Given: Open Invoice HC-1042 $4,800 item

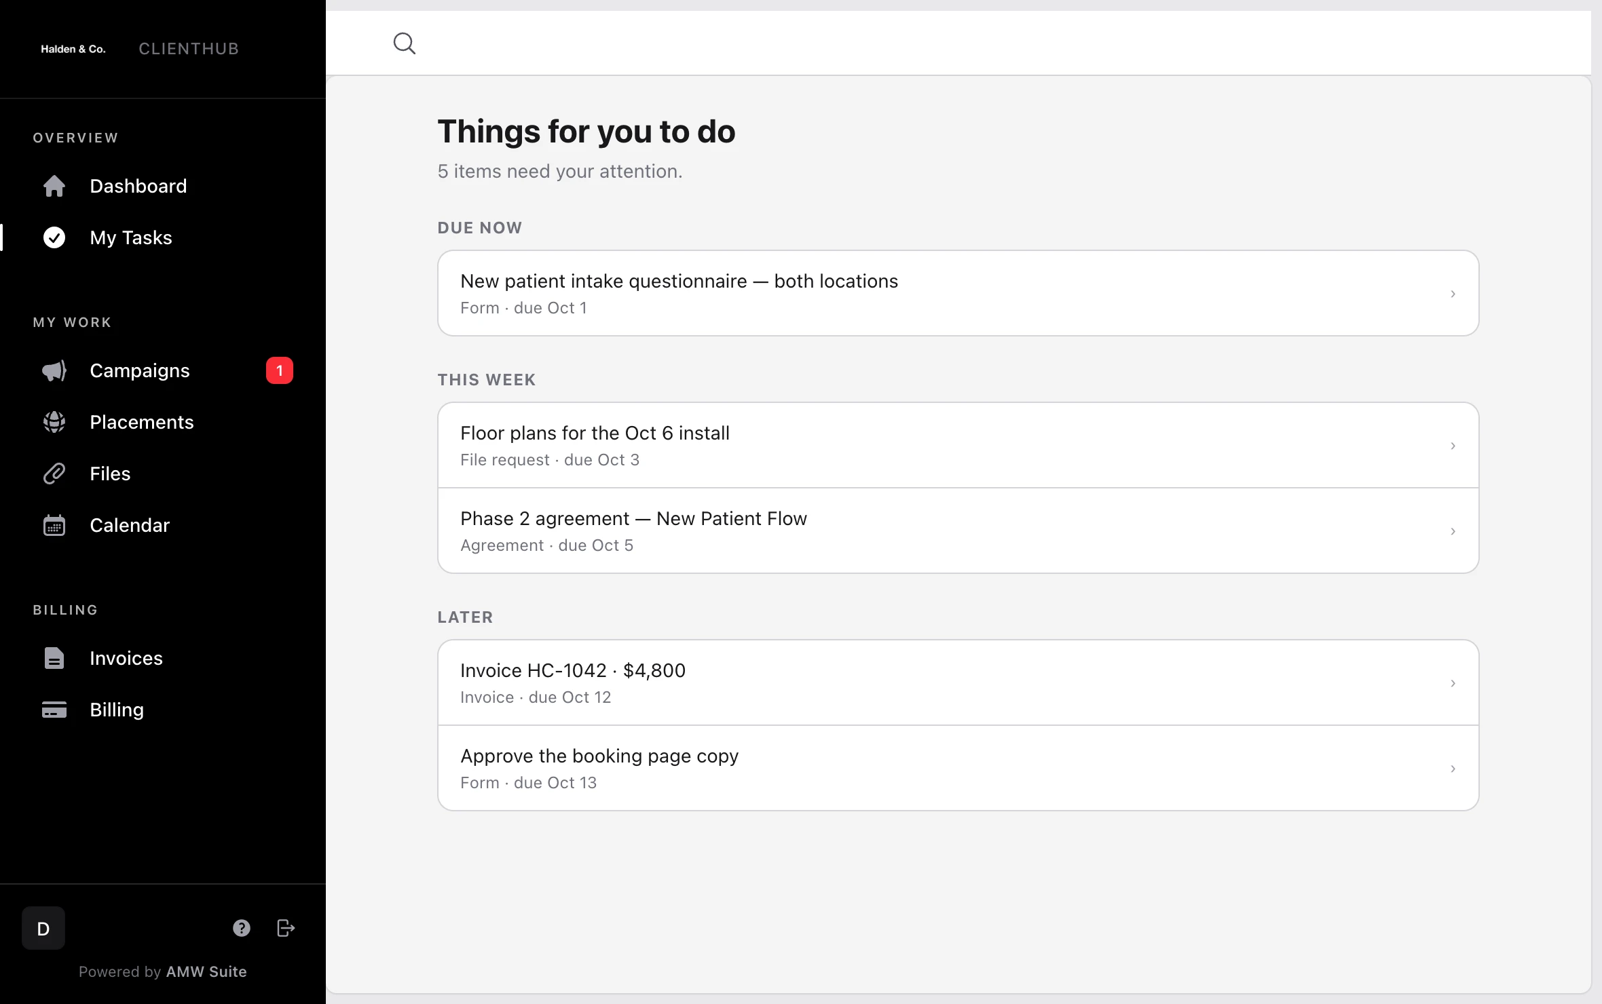Looking at the screenshot, I should point(958,682).
